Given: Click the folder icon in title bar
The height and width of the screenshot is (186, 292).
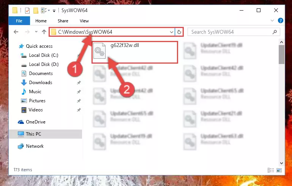Looking at the screenshot, I should (15, 10).
